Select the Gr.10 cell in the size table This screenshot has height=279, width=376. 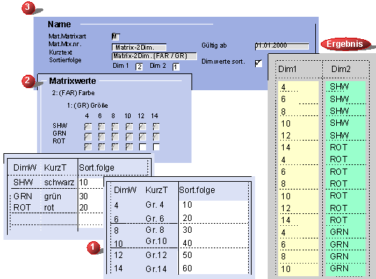[x=156, y=241]
